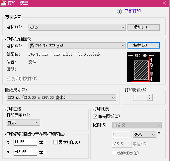The height and width of the screenshot is (161, 170).
Task: Close the 打印 - 模型 dialog
Action: coord(164,3)
